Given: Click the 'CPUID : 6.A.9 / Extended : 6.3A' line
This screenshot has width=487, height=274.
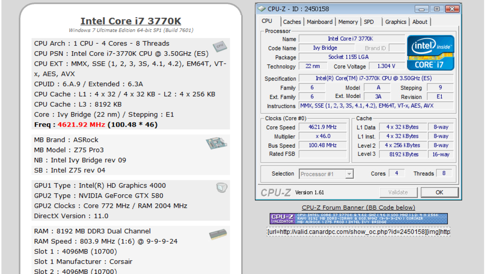Looking at the screenshot, I should pos(89,84).
